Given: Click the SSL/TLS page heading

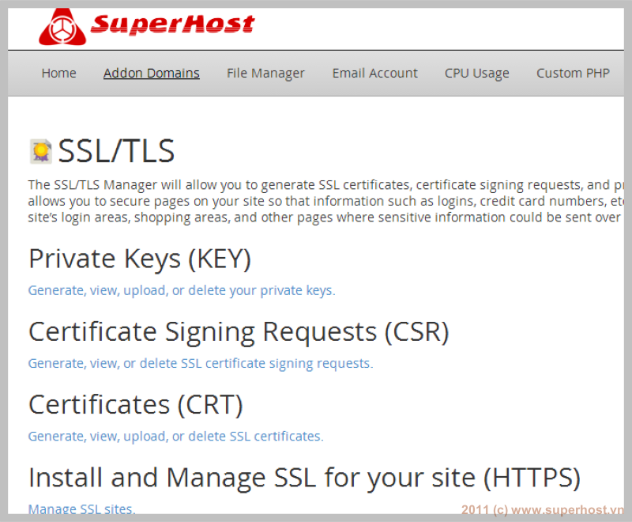Looking at the screenshot, I should pos(116,151).
